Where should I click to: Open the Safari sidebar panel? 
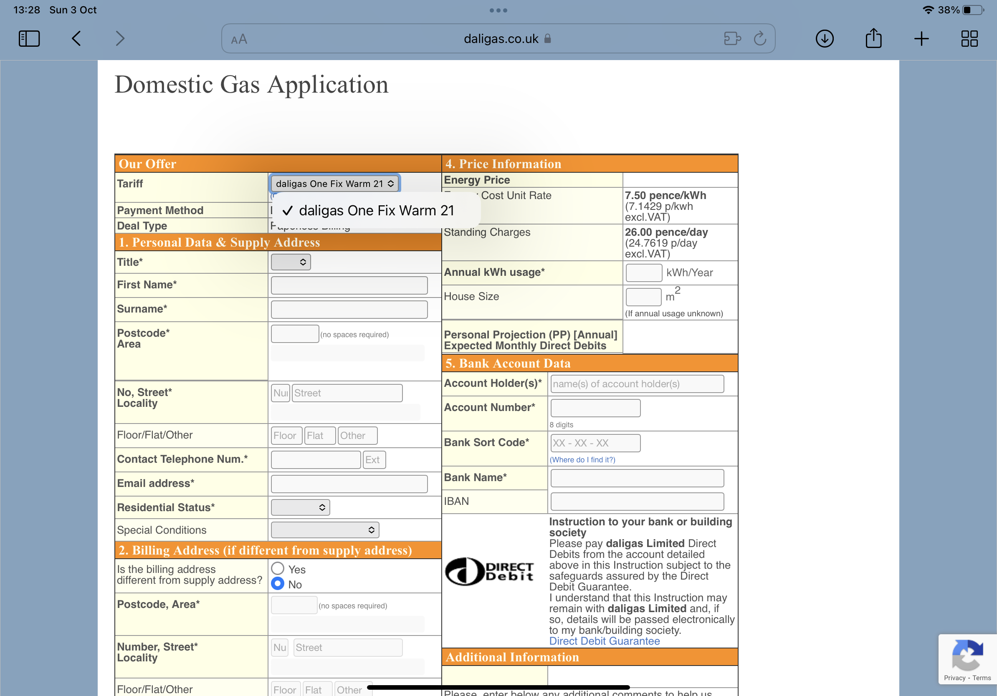pyautogui.click(x=29, y=39)
